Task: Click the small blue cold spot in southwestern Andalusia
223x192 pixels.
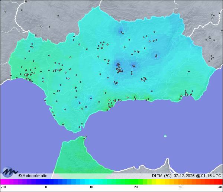Action: pyautogui.click(x=90, y=98)
